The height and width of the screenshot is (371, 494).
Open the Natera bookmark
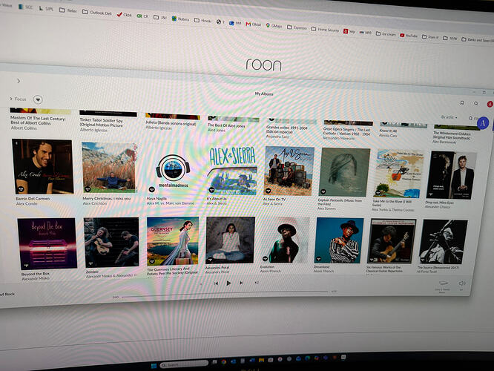coord(180,19)
